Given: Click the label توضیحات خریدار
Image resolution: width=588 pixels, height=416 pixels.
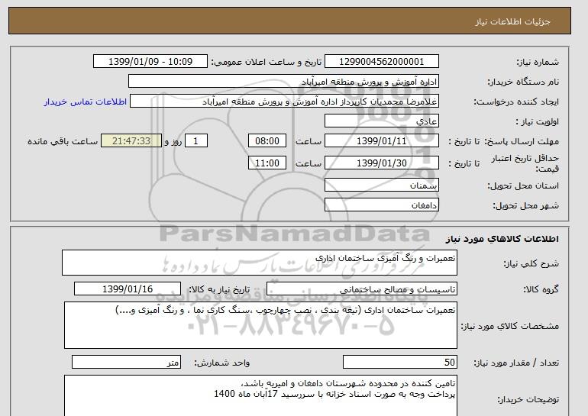Looking at the screenshot, I should click(528, 399).
